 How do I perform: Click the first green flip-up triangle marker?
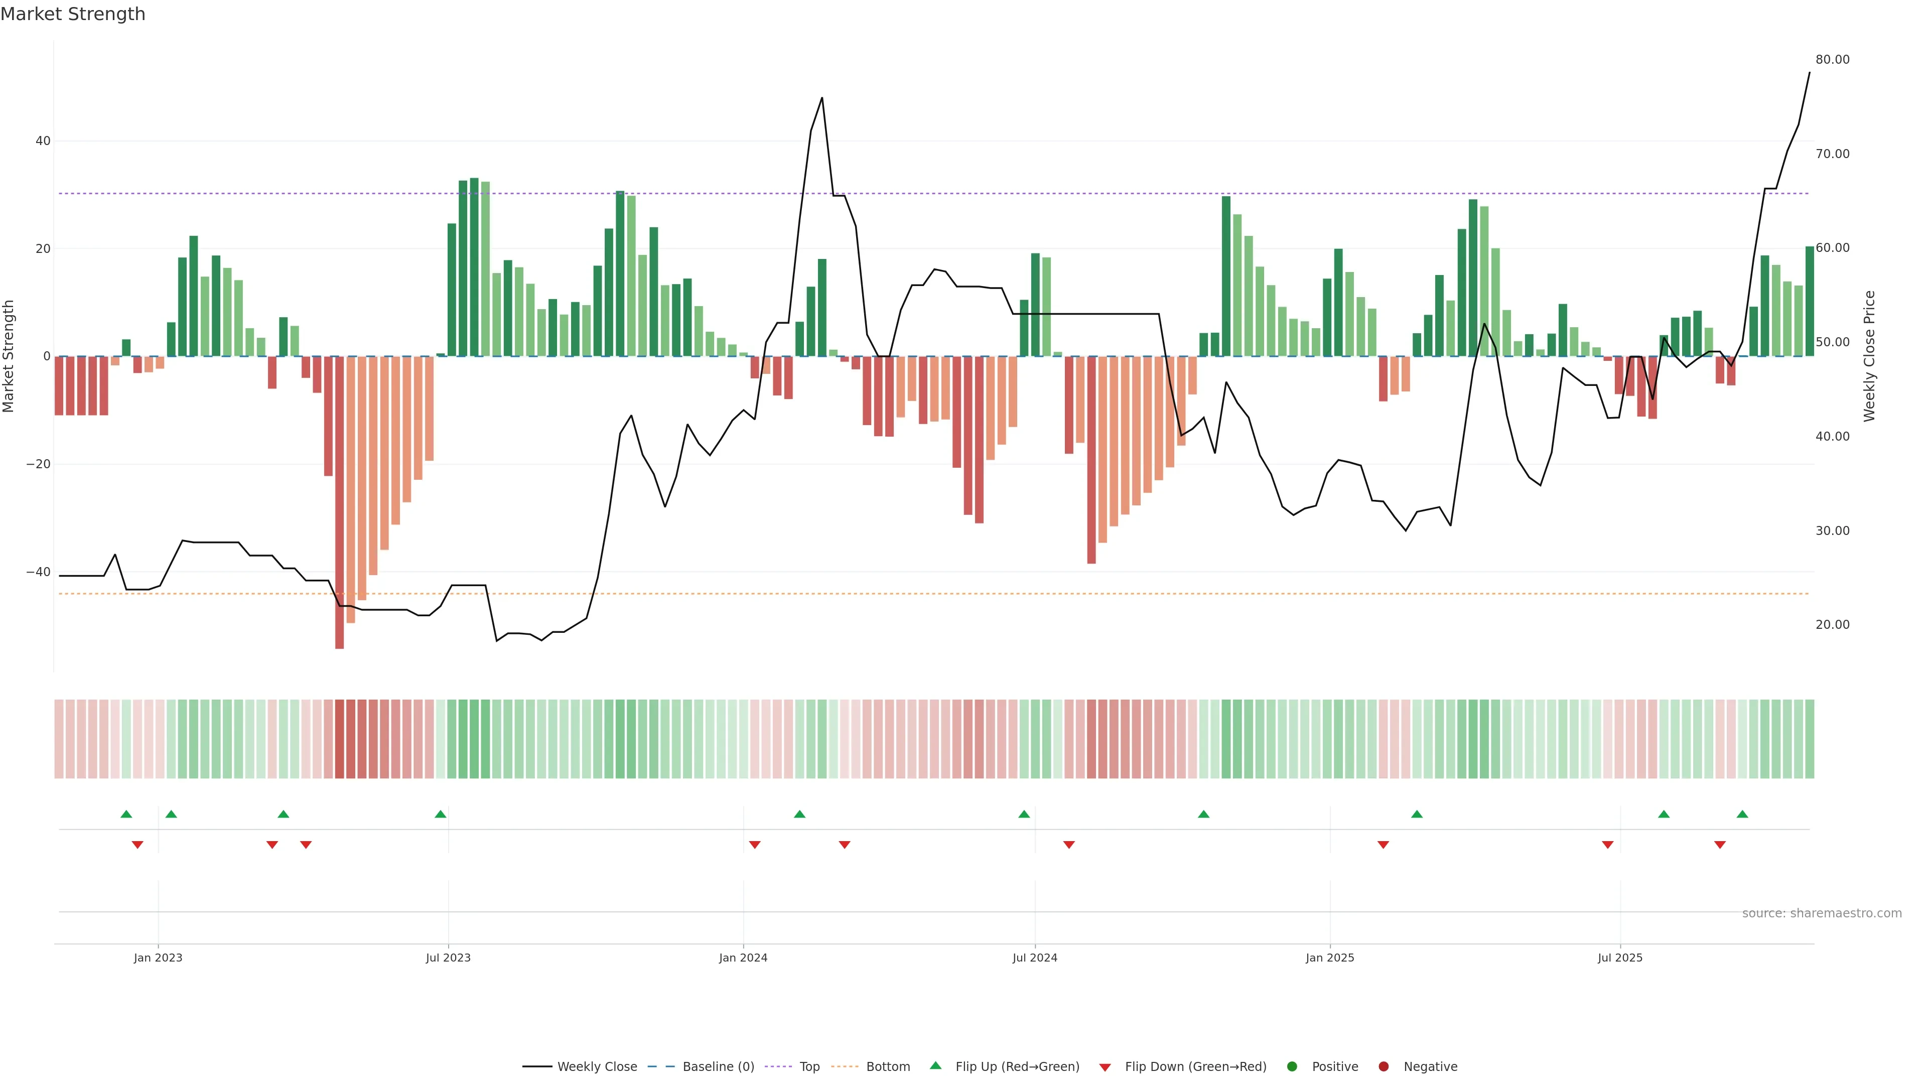point(126,814)
